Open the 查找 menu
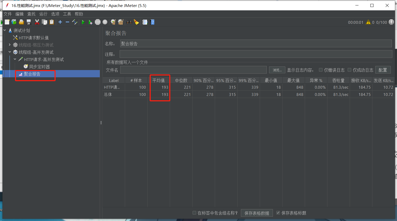 coord(31,14)
